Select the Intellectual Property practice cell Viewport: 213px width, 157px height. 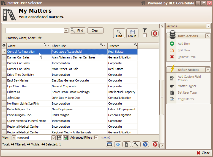[122, 92]
